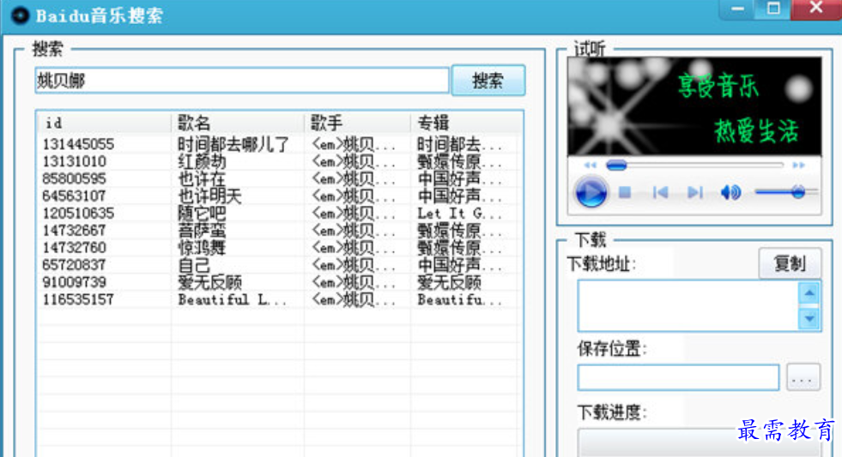Click the id column header
842x457 pixels.
pos(104,123)
